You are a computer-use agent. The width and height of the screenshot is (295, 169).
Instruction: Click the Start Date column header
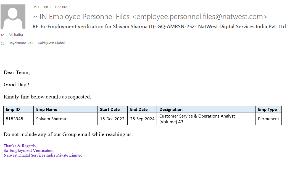pyautogui.click(x=110, y=110)
